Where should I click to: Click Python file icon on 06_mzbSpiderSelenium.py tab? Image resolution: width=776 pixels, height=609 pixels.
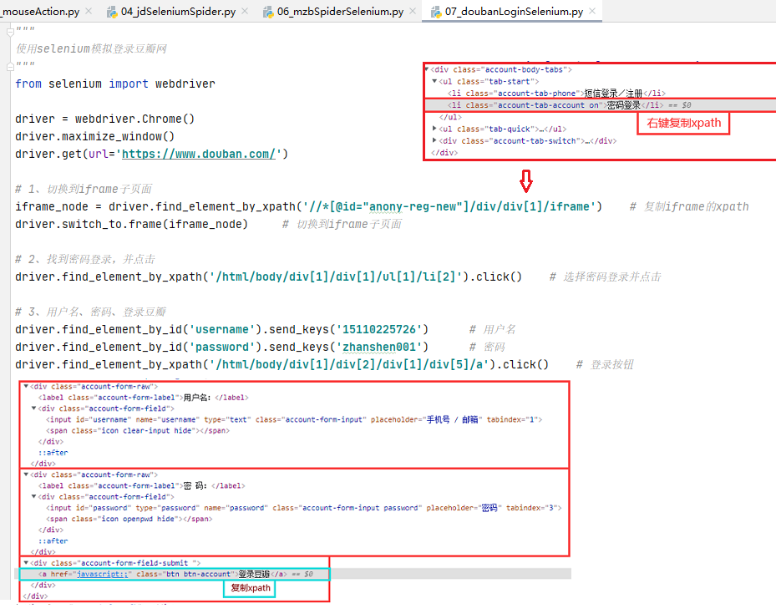tap(268, 12)
